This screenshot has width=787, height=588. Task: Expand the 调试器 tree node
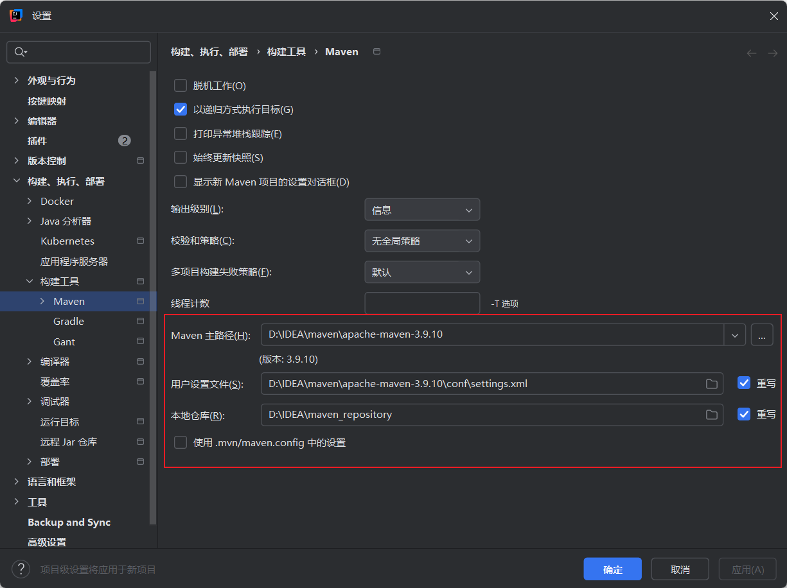(x=30, y=401)
